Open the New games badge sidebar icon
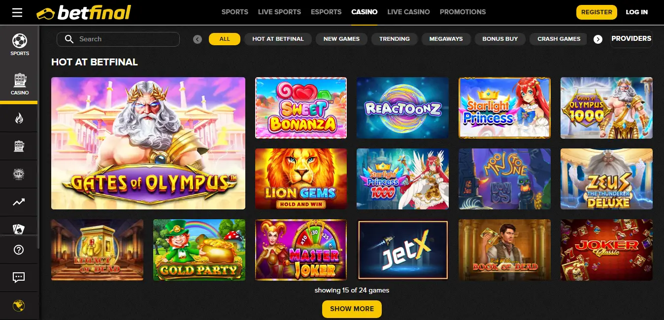This screenshot has width=664, height=320. 19,174
